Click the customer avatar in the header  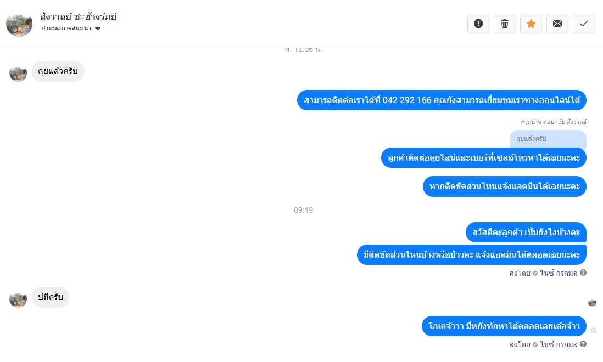[x=19, y=24]
